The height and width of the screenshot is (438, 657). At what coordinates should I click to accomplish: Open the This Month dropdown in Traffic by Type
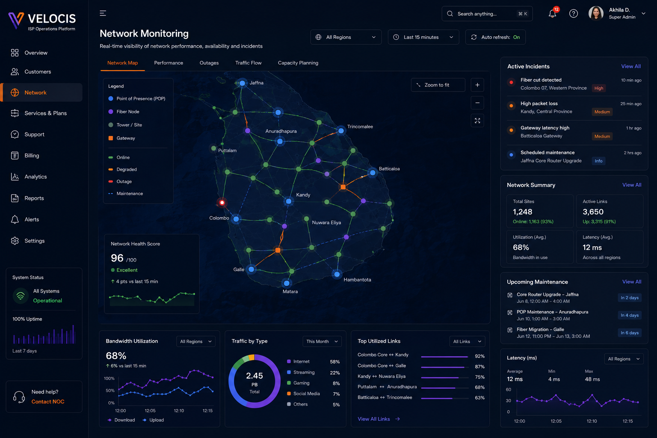pyautogui.click(x=322, y=341)
